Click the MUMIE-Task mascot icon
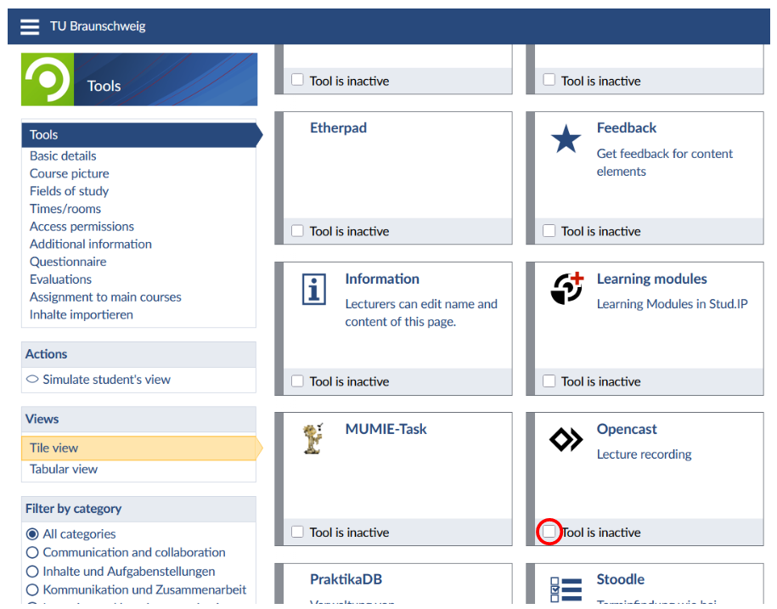Screen dimensions: 777x609 coord(313,438)
